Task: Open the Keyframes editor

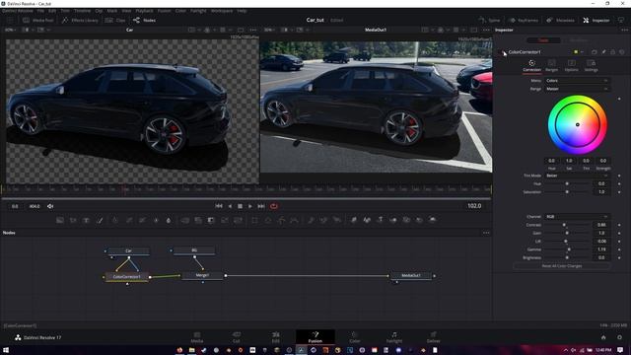Action: tap(524, 20)
